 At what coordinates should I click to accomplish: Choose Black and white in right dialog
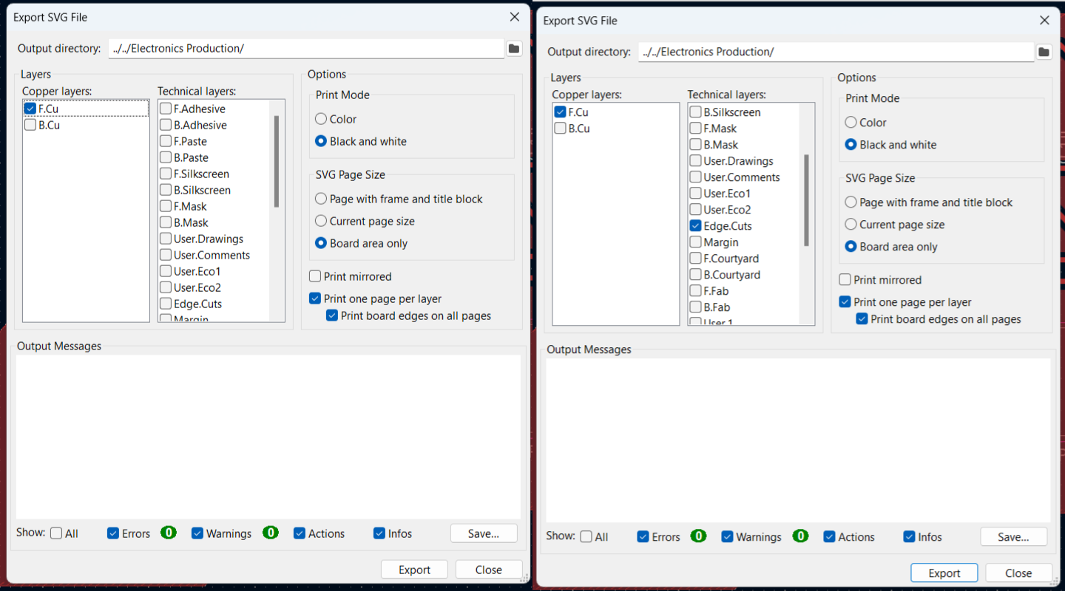coord(851,145)
